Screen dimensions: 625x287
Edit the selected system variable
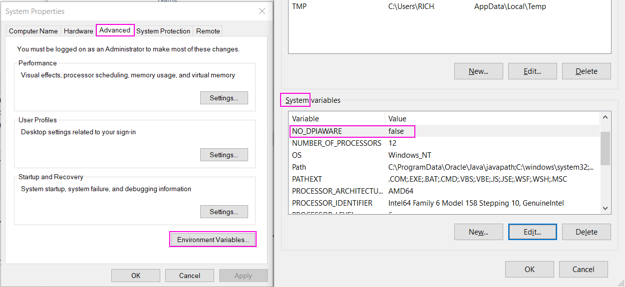click(532, 232)
